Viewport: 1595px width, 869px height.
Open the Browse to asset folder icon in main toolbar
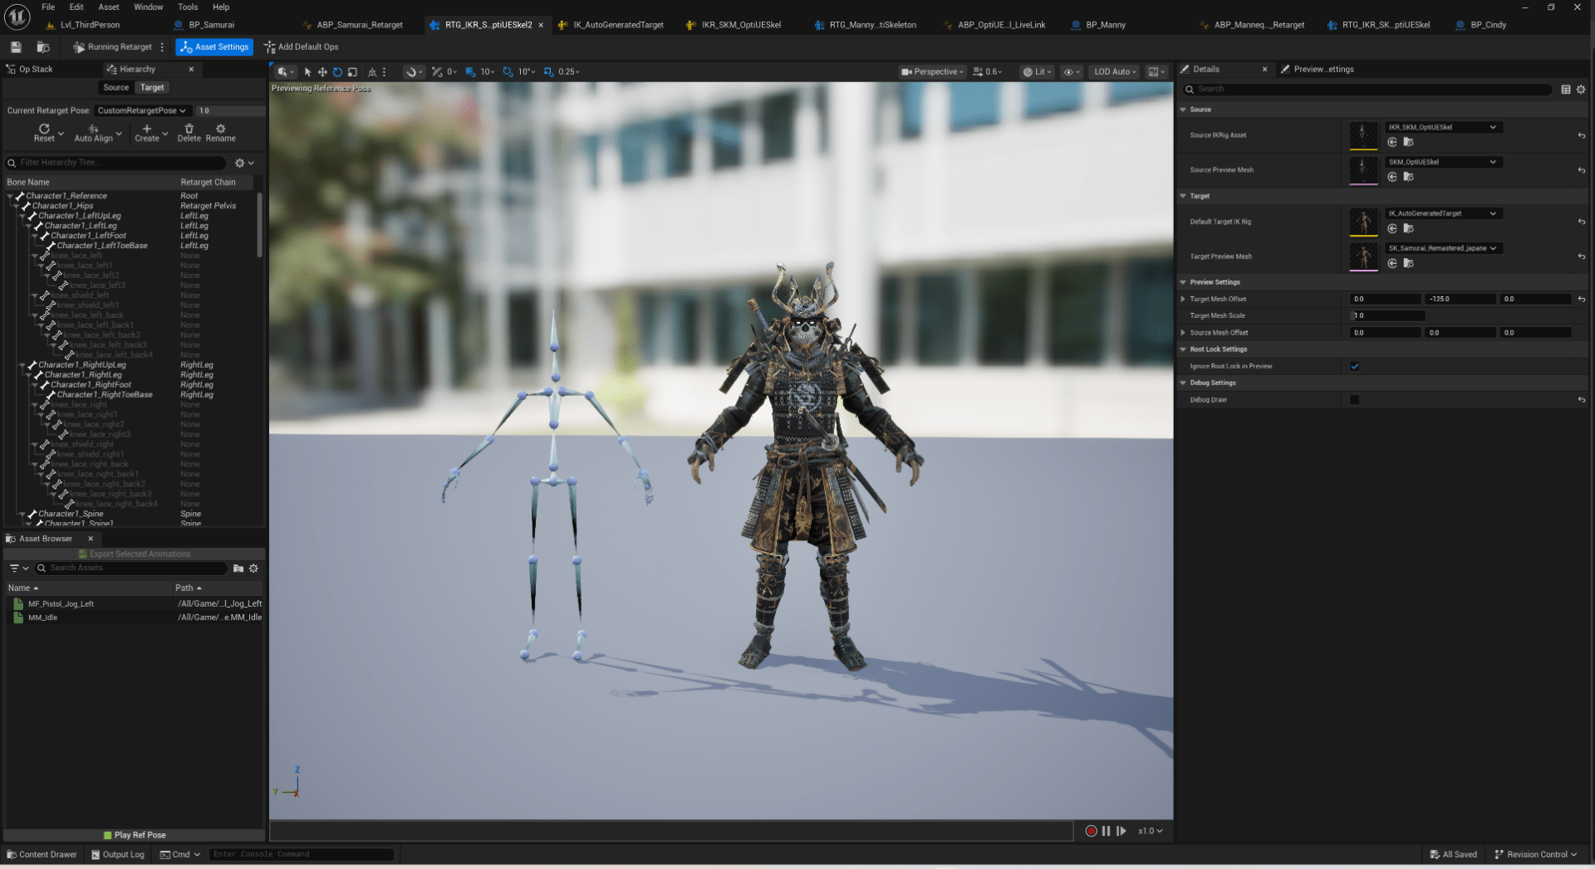(x=43, y=47)
